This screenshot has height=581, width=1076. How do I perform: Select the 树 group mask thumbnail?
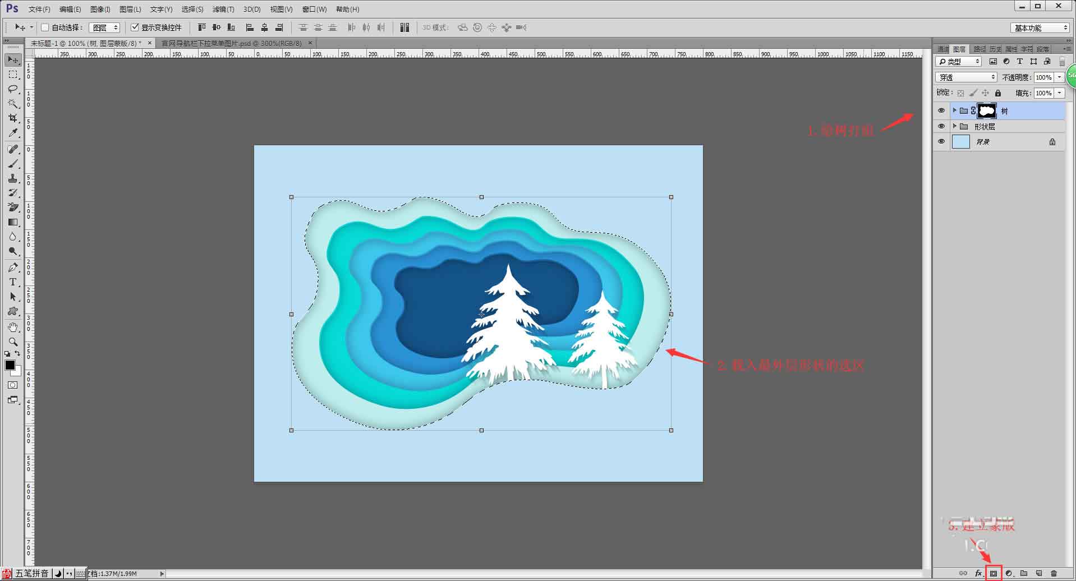pos(987,110)
